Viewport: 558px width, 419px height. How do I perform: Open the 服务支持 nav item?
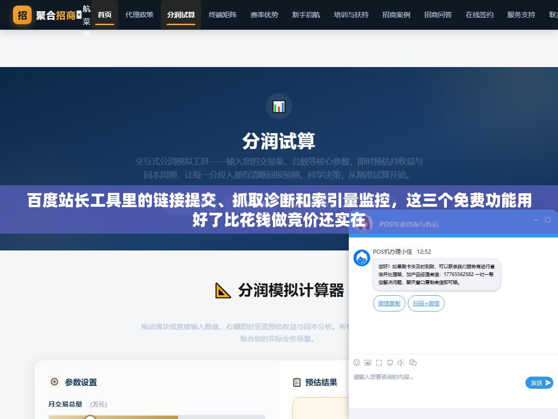point(521,14)
